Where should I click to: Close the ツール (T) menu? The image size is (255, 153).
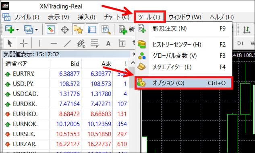149,17
